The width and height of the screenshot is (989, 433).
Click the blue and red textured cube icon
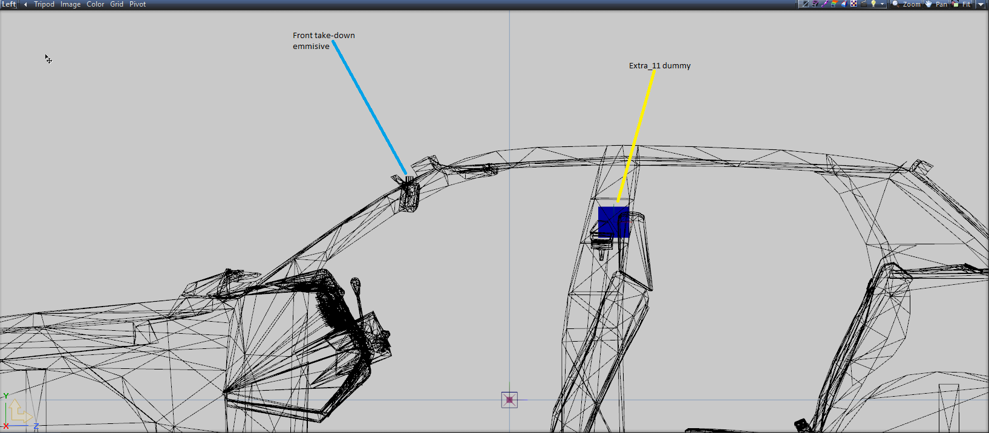click(x=844, y=4)
